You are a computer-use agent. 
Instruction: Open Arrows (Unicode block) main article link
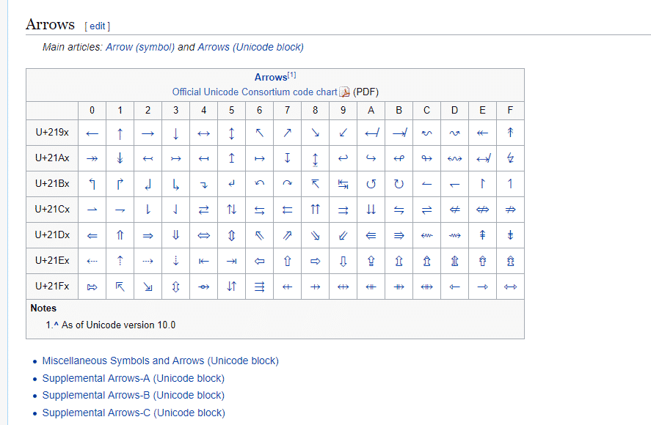click(x=250, y=47)
